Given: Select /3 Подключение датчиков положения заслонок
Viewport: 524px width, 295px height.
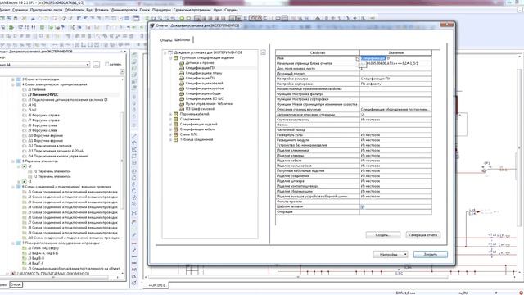Looking at the screenshot, I should 68,100.
